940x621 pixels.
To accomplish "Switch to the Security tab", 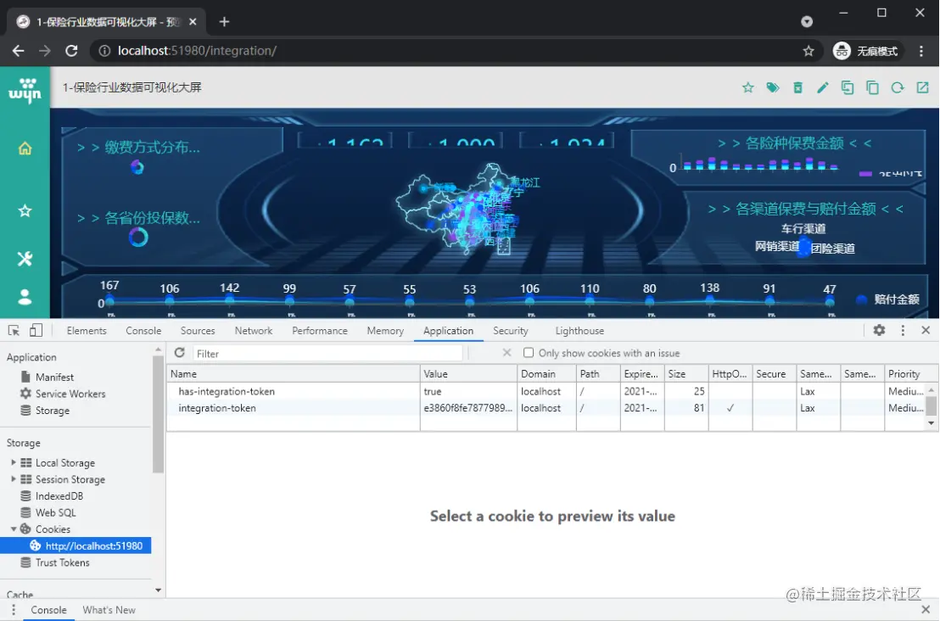I will 510,331.
